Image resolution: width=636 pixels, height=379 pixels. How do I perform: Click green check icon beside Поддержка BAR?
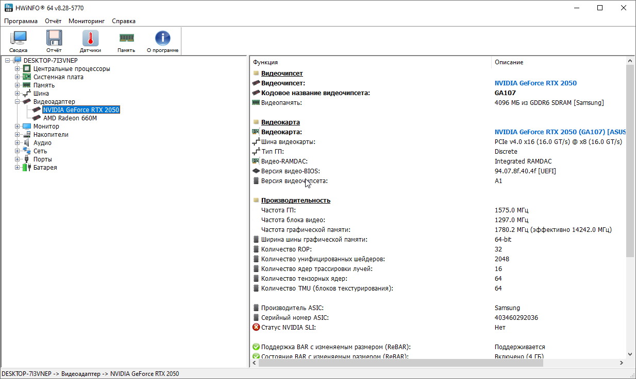point(256,347)
